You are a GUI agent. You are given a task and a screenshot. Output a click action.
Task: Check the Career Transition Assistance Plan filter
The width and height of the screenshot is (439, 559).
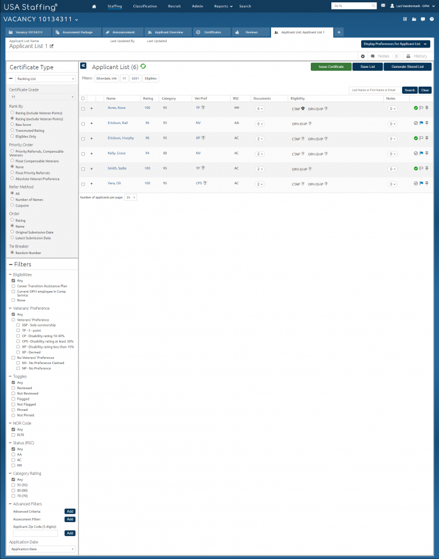(13, 286)
